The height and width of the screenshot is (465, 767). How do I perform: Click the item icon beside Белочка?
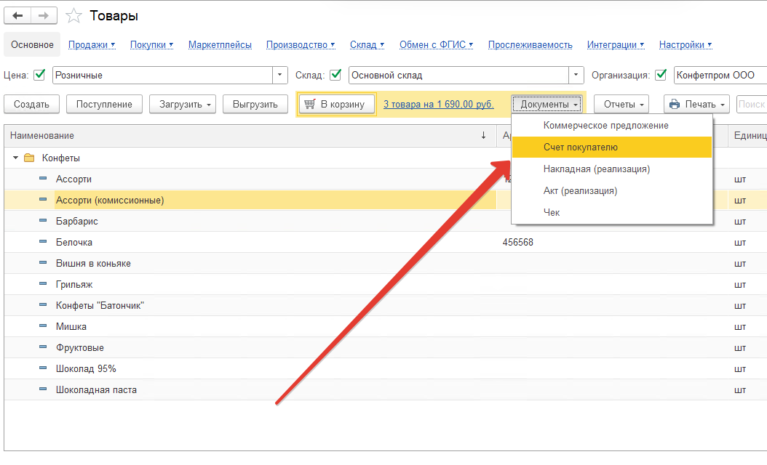pos(43,242)
